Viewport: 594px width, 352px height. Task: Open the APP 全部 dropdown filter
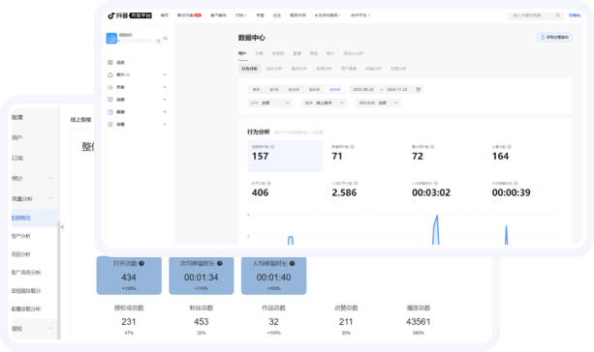pos(270,103)
